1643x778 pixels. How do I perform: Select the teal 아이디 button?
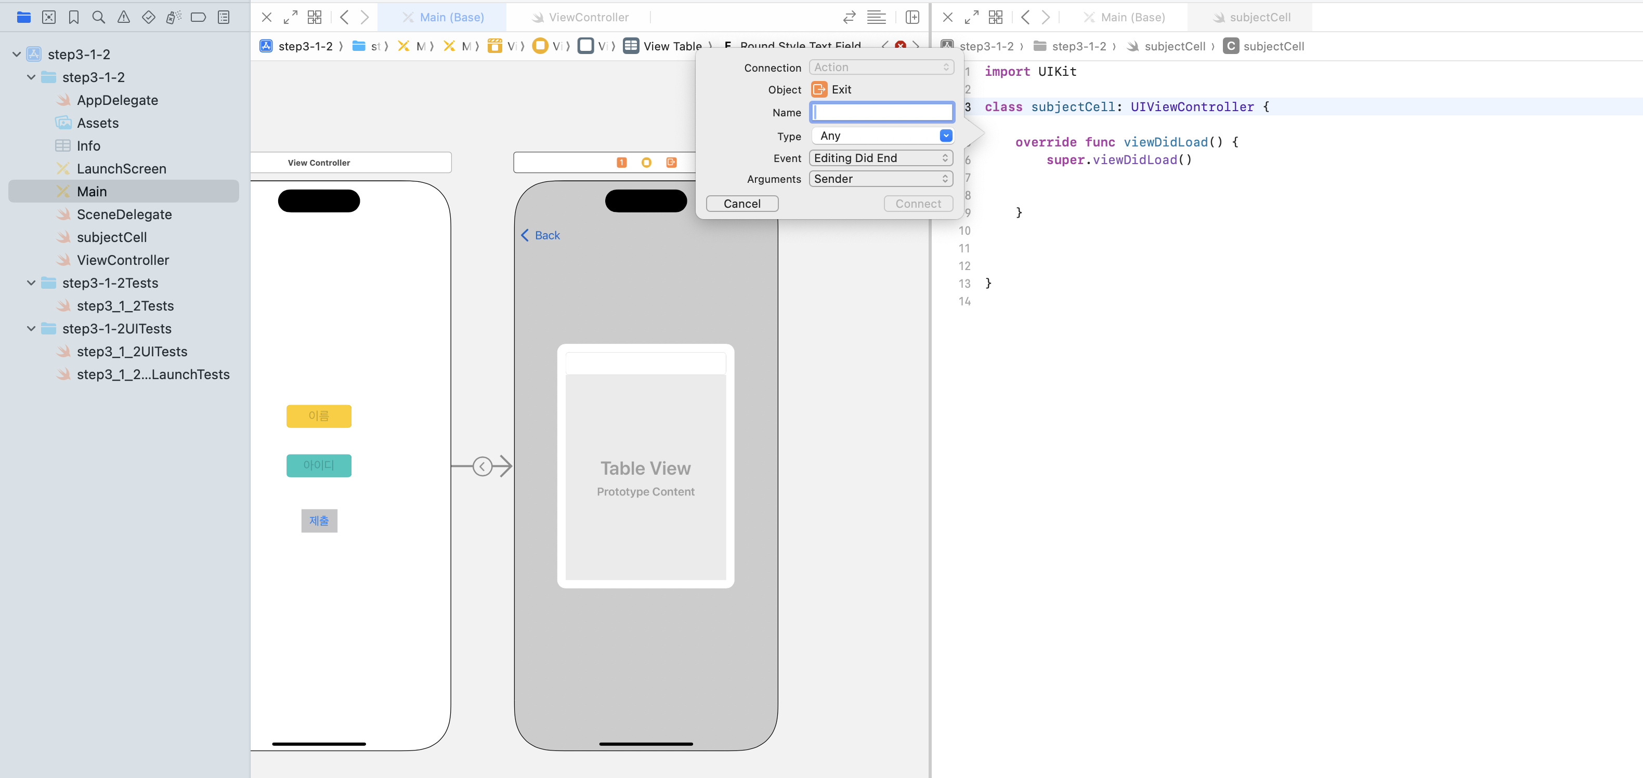(319, 466)
